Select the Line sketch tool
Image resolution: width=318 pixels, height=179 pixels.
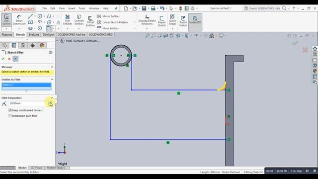pyautogui.click(x=30, y=16)
